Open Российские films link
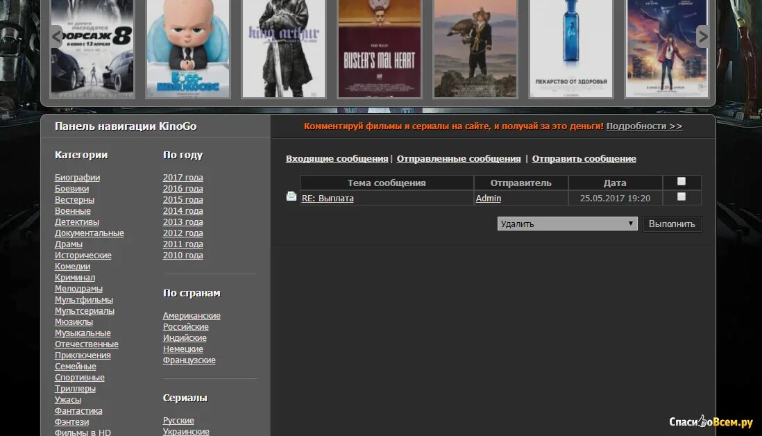Viewport: 762px width, 436px height. tap(185, 327)
